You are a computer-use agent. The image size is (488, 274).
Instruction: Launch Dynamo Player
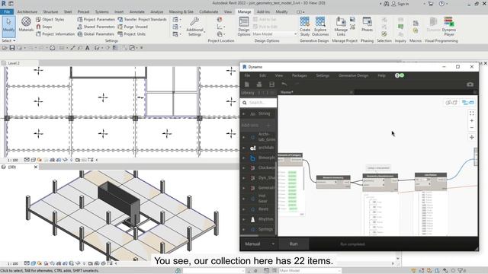[x=449, y=27]
